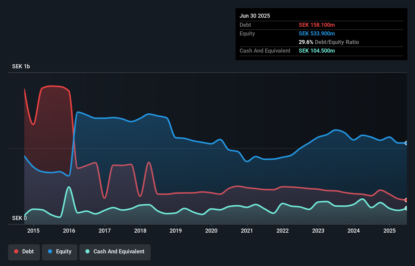Click the 29.6% Debt/Equity Ratio text

(329, 42)
